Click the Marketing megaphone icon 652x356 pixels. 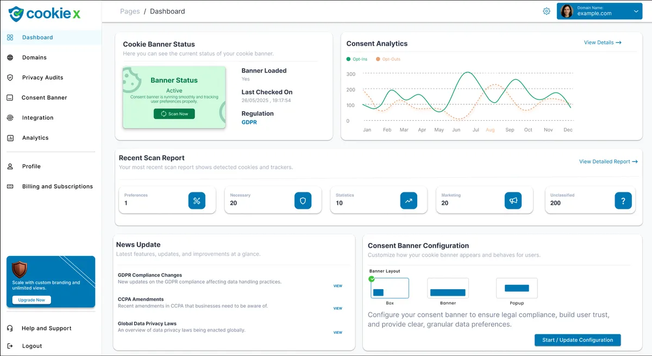point(513,201)
